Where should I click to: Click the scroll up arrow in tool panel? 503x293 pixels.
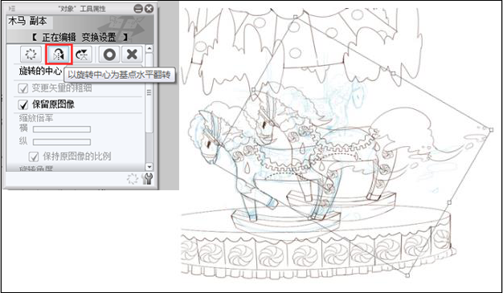pos(149,49)
